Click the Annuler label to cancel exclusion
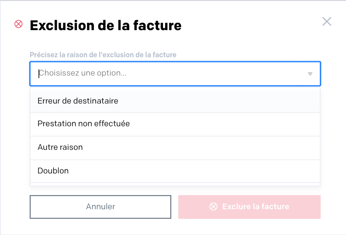 tap(100, 207)
